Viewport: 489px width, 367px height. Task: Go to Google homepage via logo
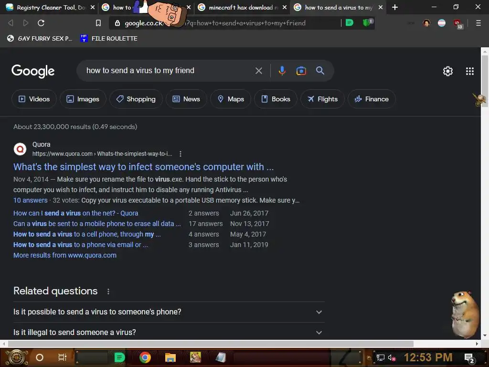[x=33, y=71]
